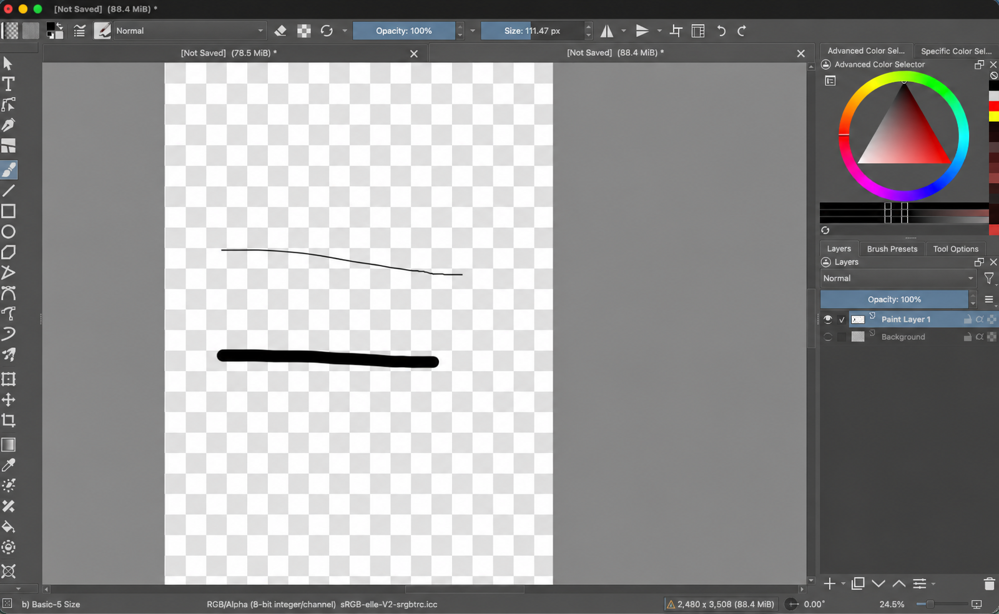The width and height of the screenshot is (999, 614).
Task: Toggle Eraser mode in toolbar
Action: click(x=280, y=31)
